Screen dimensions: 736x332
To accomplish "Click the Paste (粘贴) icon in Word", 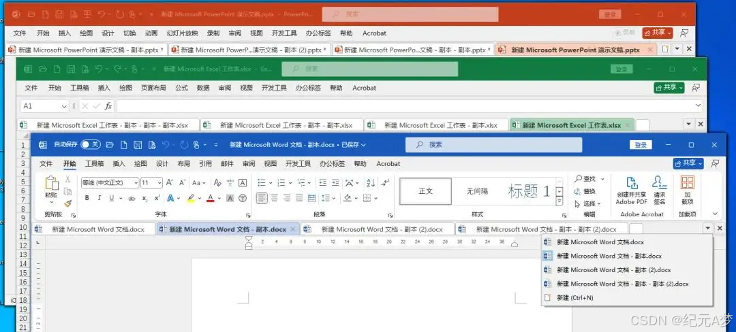I will pyautogui.click(x=50, y=184).
